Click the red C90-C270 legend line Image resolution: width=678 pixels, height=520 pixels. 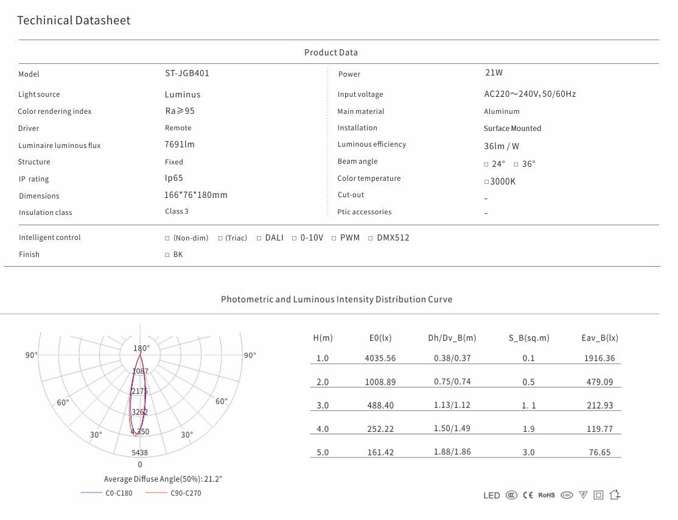156,493
